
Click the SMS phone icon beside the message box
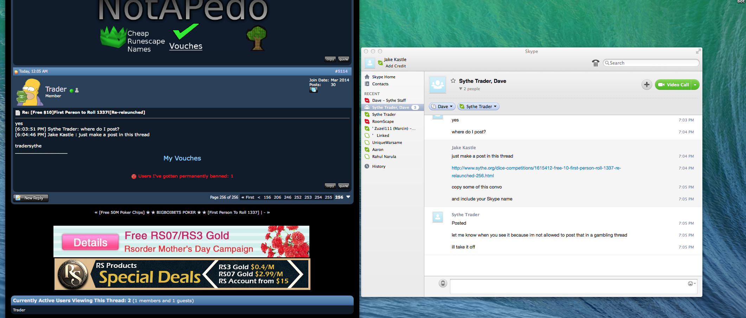443,283
